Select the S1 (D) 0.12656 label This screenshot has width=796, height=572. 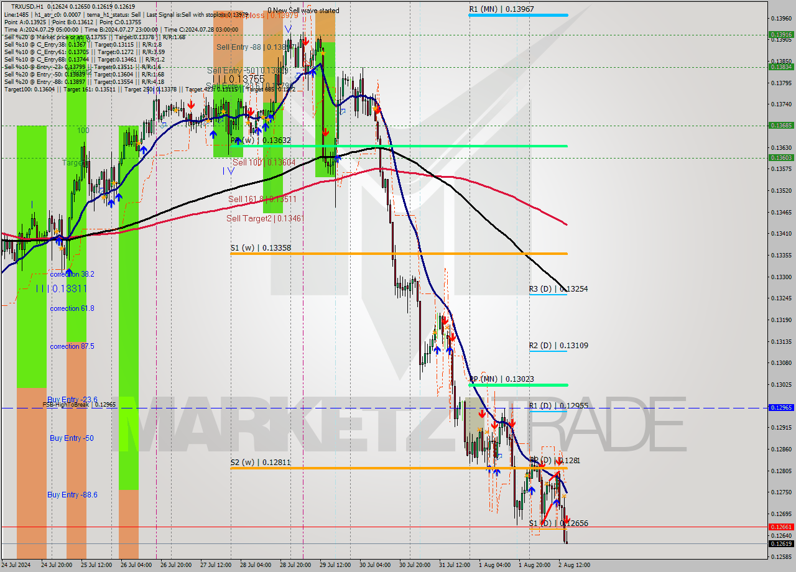point(558,524)
